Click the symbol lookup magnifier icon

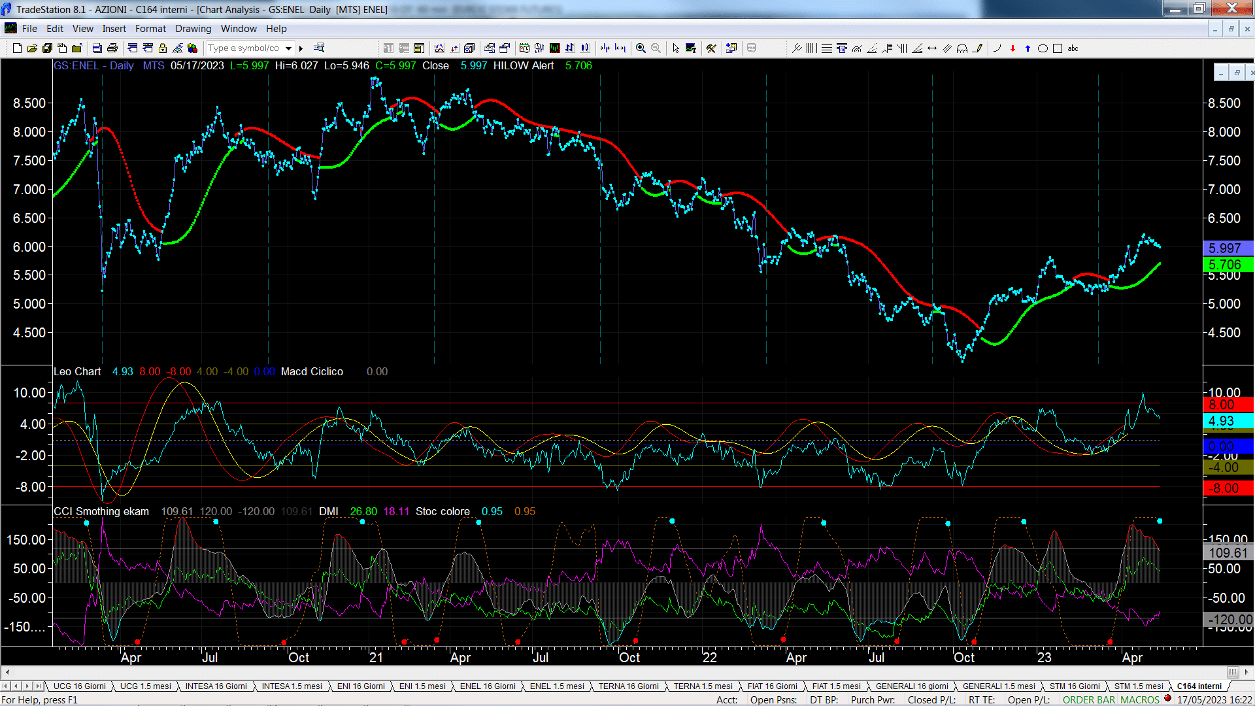point(319,48)
